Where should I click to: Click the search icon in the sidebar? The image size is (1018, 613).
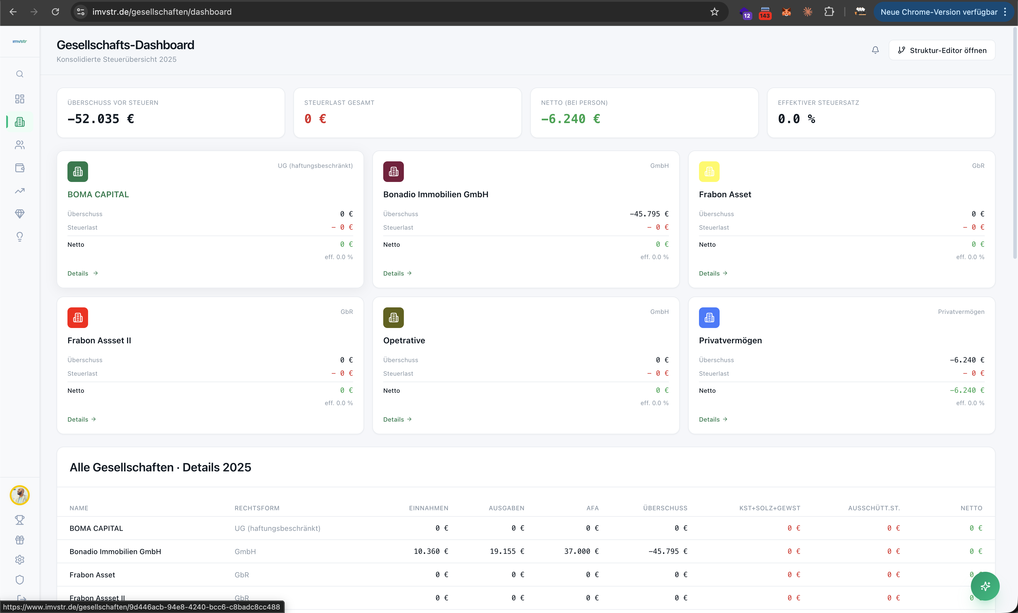tap(19, 74)
